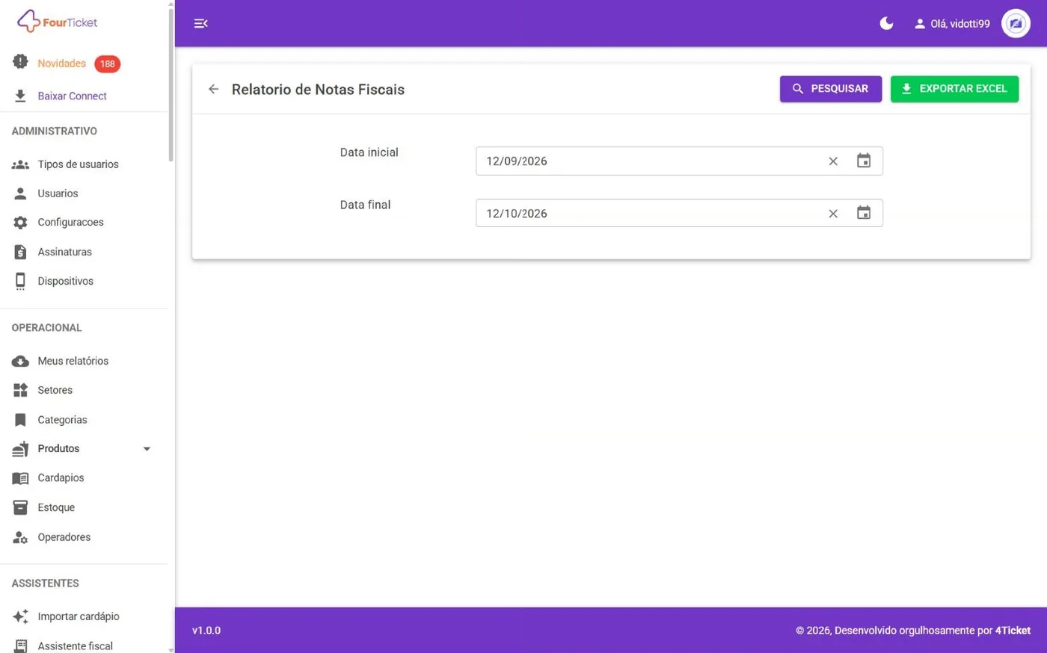Toggle dark mode moon icon
This screenshot has width=1047, height=653.
(886, 23)
